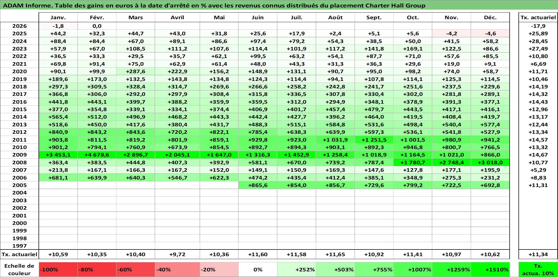
Task: Select the +213,8 cell for January 2007
Action: (58, 170)
